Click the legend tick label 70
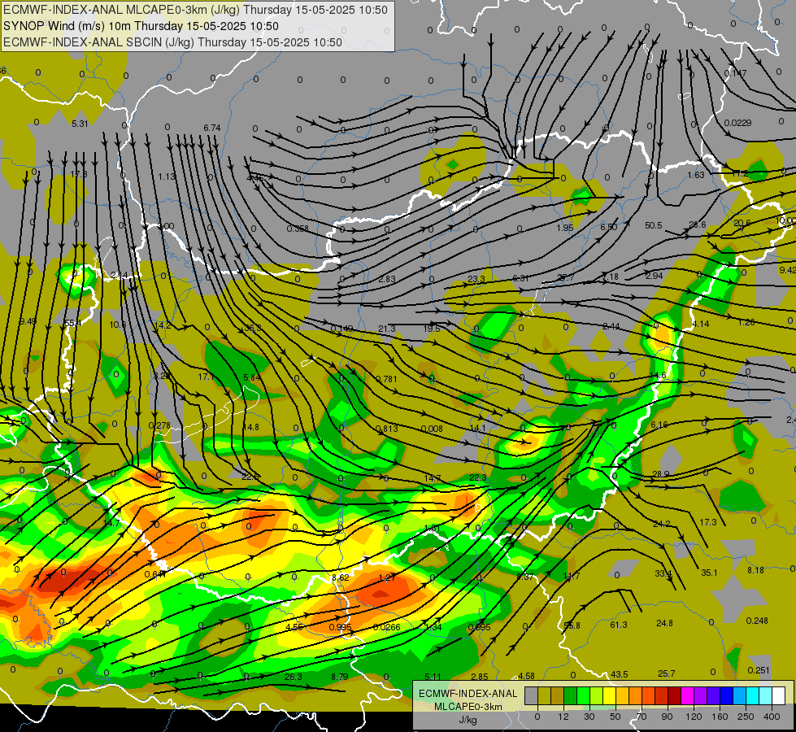The width and height of the screenshot is (796, 732). [642, 717]
